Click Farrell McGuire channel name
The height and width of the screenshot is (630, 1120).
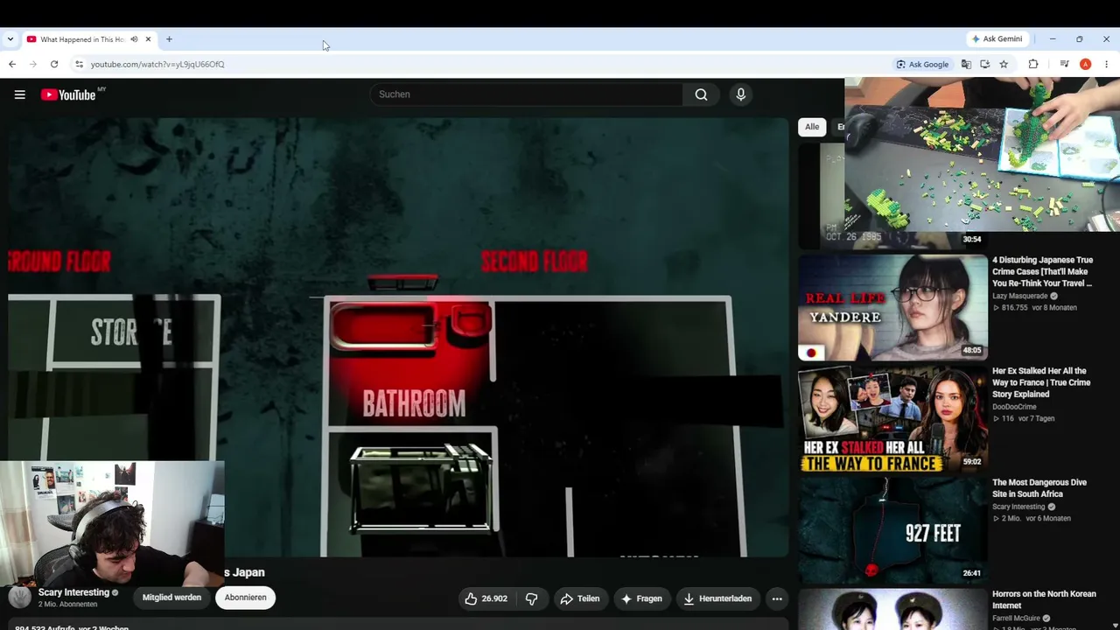[x=1017, y=618]
